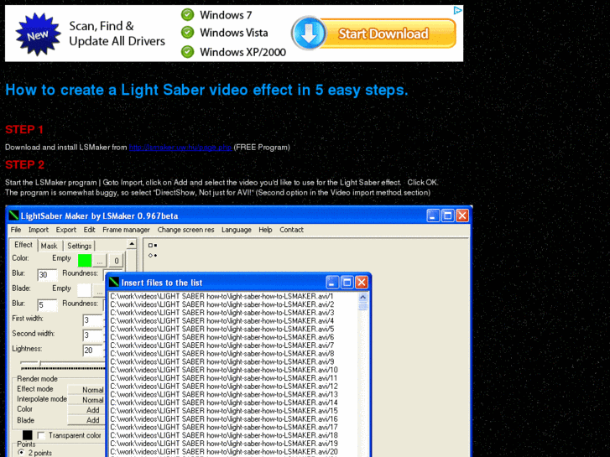Click the Insert files window title icon

tap(114, 282)
